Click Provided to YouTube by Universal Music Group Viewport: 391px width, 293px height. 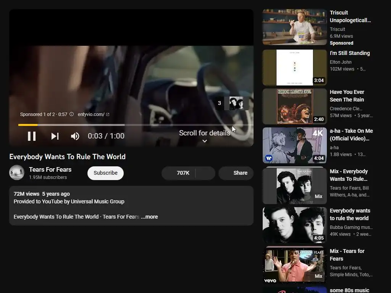69,201
